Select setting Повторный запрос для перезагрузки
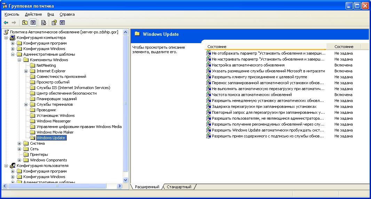The height and width of the screenshot is (199, 371). coord(268,112)
